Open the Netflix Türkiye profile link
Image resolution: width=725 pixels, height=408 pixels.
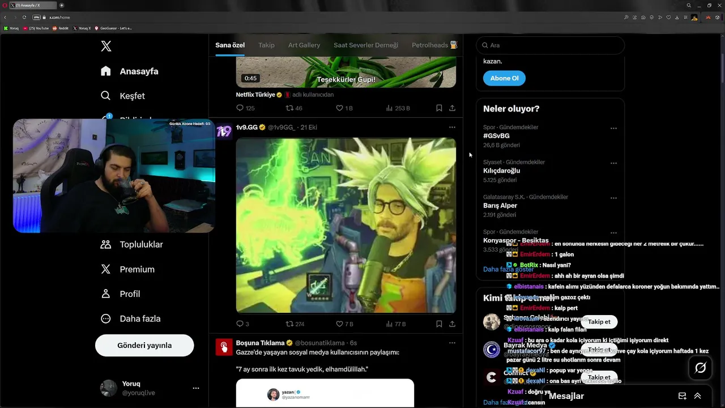[x=255, y=95]
